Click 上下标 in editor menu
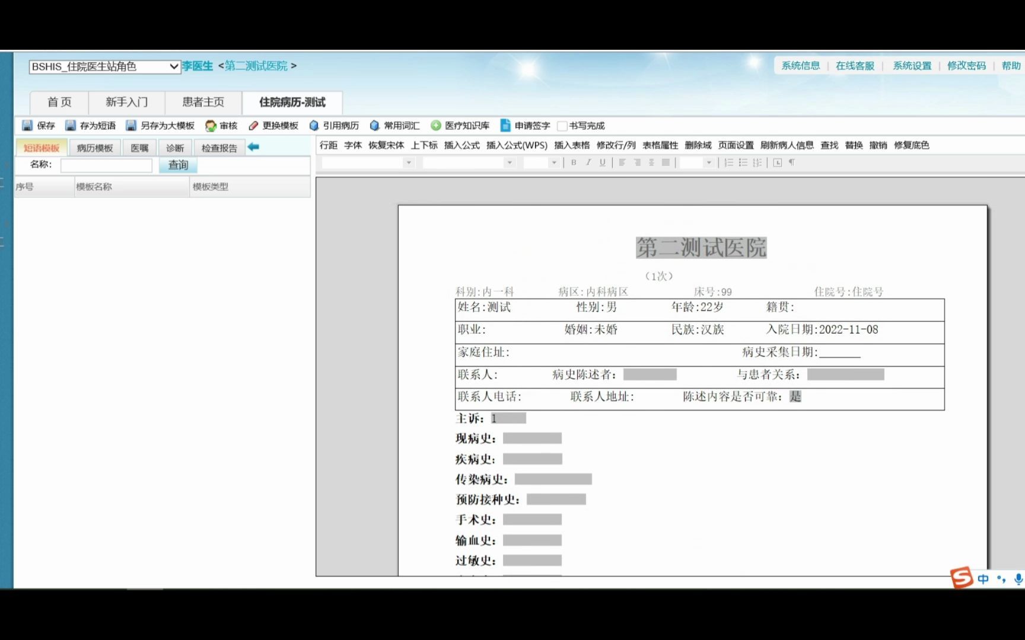Screen dimensions: 1025x640 [x=424, y=145]
